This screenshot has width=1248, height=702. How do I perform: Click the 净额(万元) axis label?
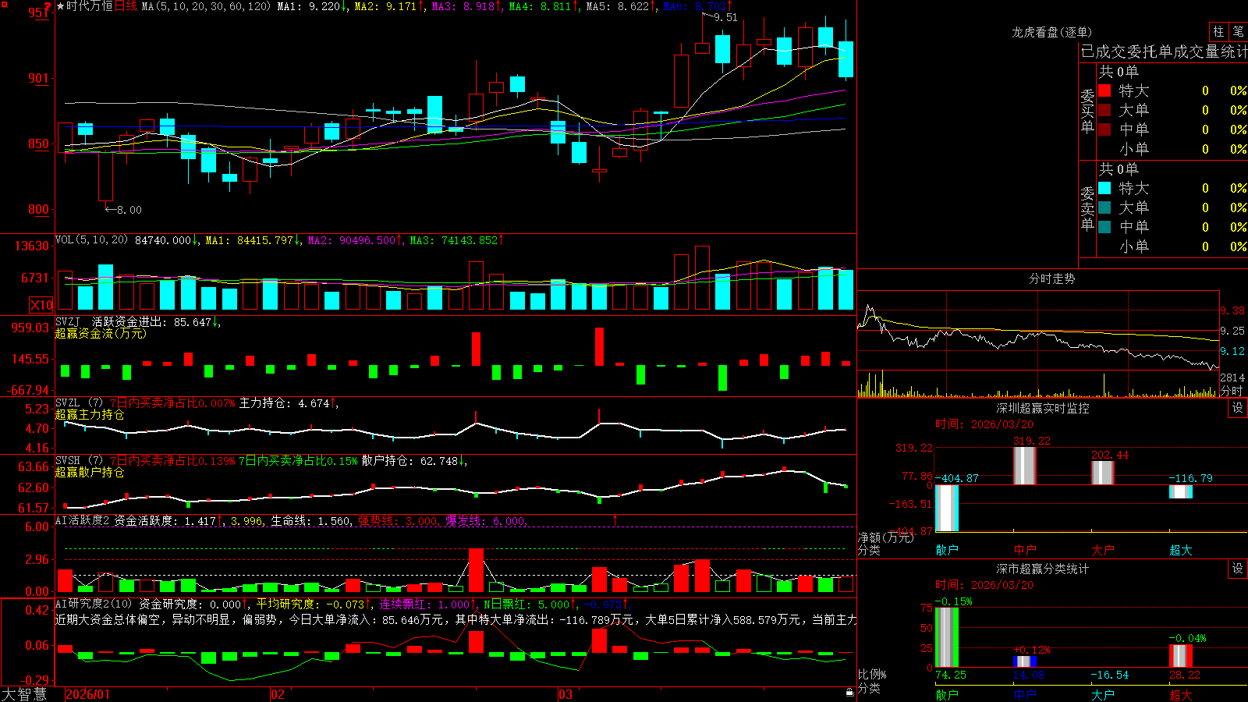coord(886,537)
